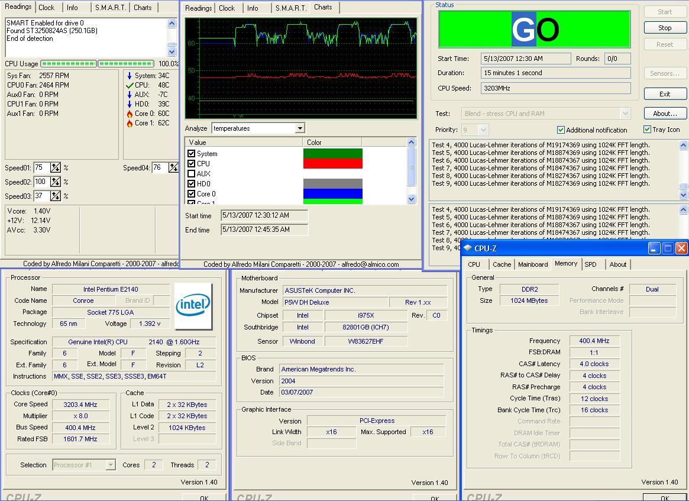
Task: Click the blue arrow beside System temperature
Action: pos(130,76)
